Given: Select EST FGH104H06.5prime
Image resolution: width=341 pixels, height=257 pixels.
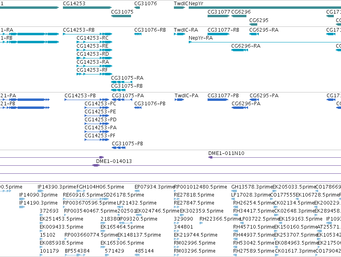Looking at the screenshot, I should click(x=100, y=187).
